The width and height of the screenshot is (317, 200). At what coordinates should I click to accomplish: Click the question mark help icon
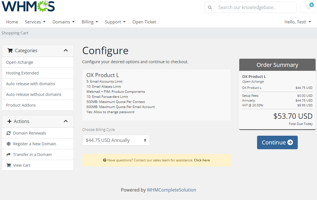pos(105,160)
